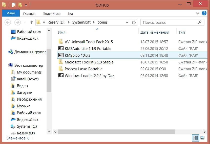Click the ZIP icon of Microsoft Toolkit
This screenshot has height=144, width=210.
coord(61,62)
